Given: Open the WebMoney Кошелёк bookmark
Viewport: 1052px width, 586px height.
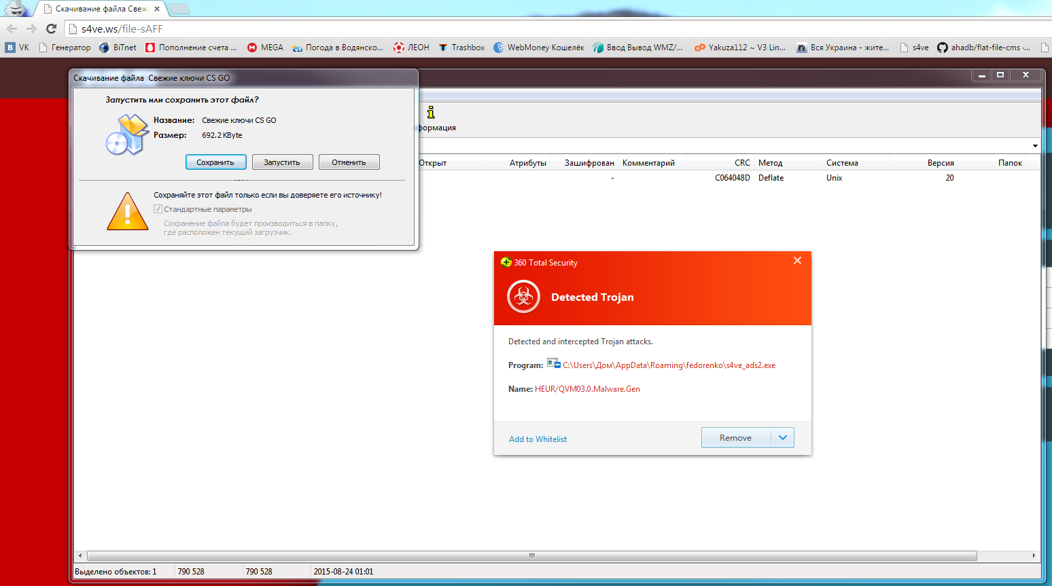Looking at the screenshot, I should 539,48.
